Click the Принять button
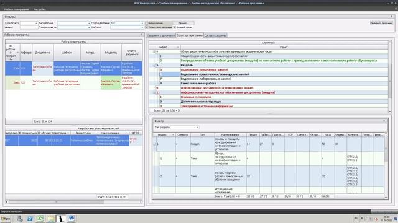 [183, 23]
